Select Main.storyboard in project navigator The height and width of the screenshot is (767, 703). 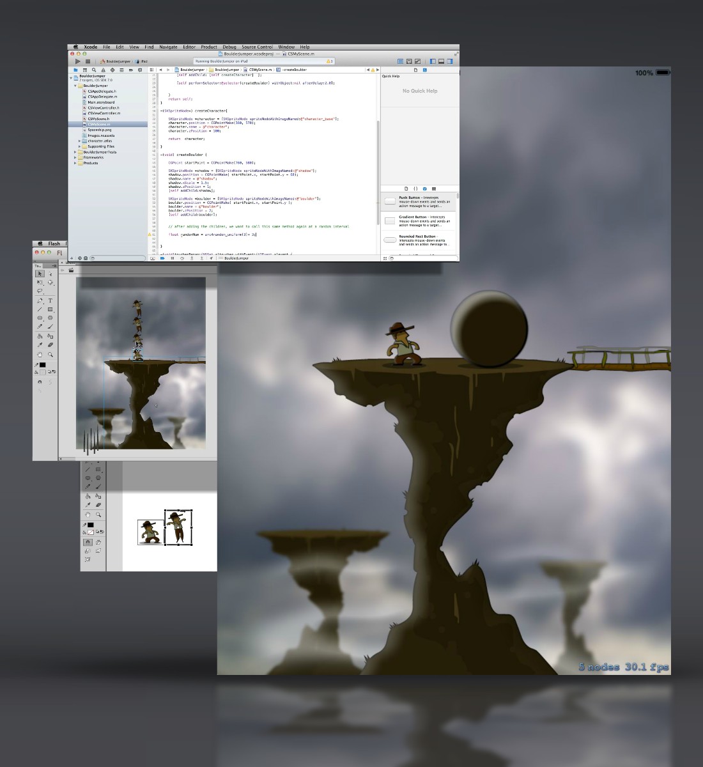[x=101, y=102]
